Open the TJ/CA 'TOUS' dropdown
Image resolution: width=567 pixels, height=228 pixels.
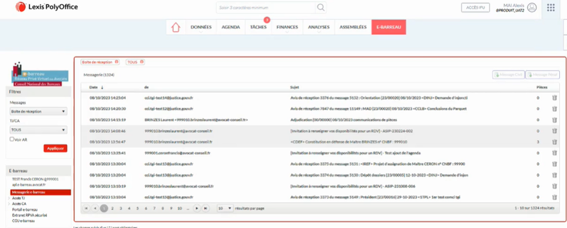38,130
